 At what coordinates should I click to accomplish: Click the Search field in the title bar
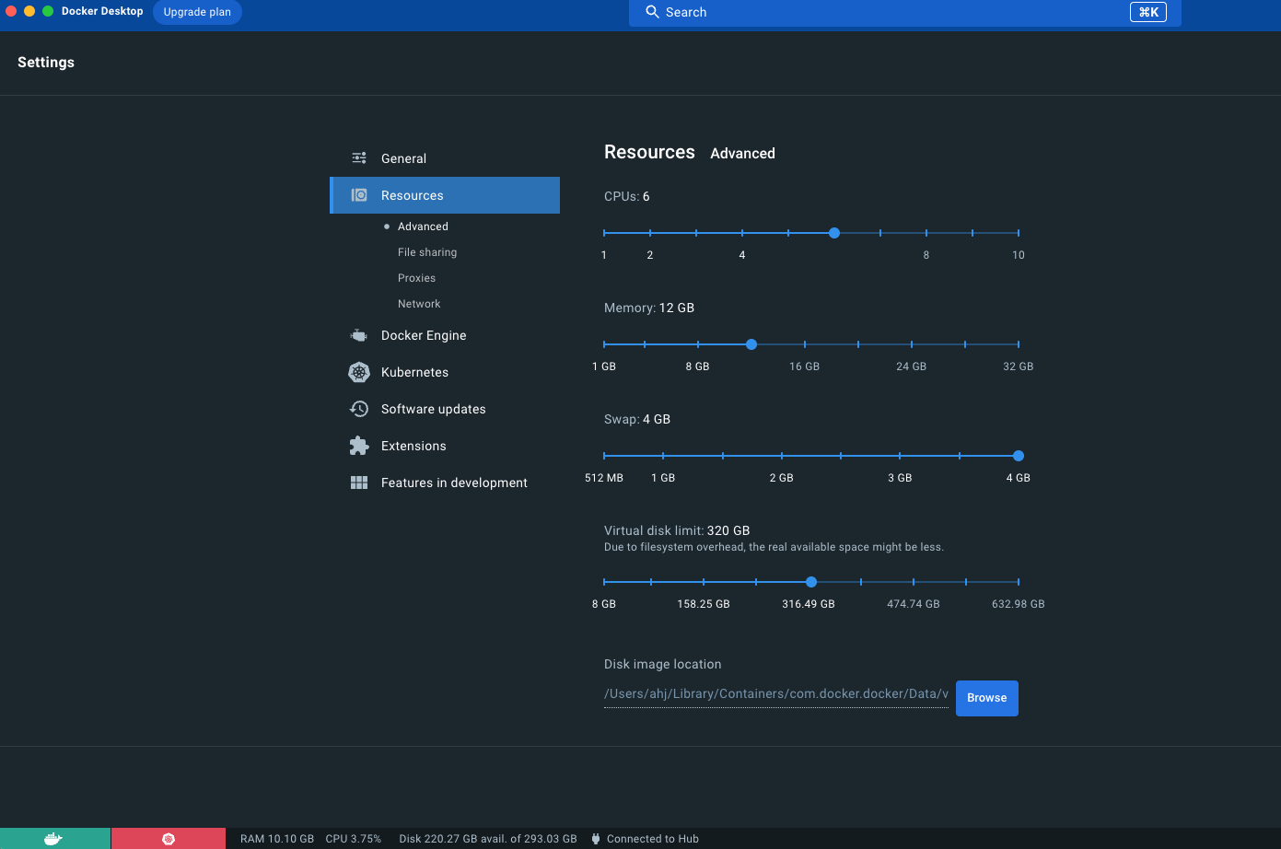click(x=905, y=12)
